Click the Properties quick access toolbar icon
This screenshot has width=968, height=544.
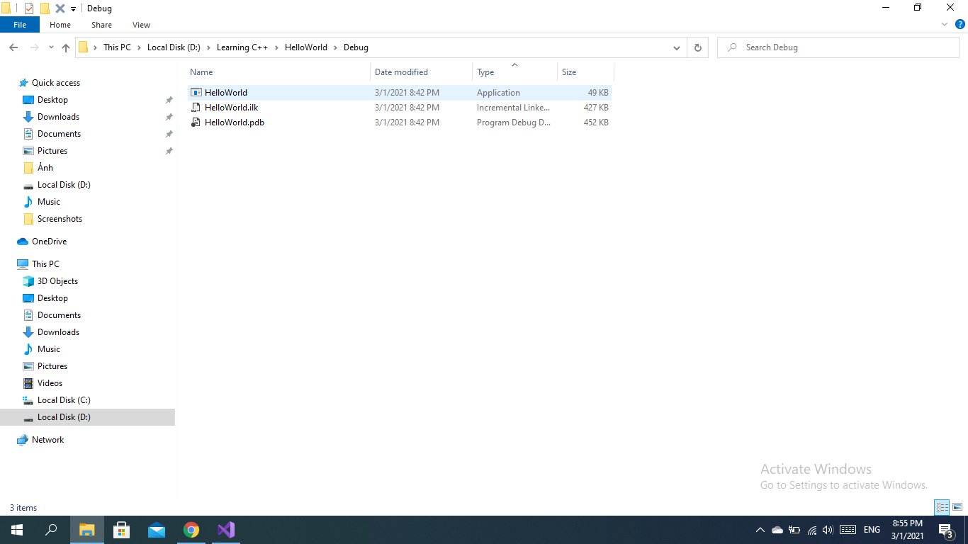pos(29,8)
